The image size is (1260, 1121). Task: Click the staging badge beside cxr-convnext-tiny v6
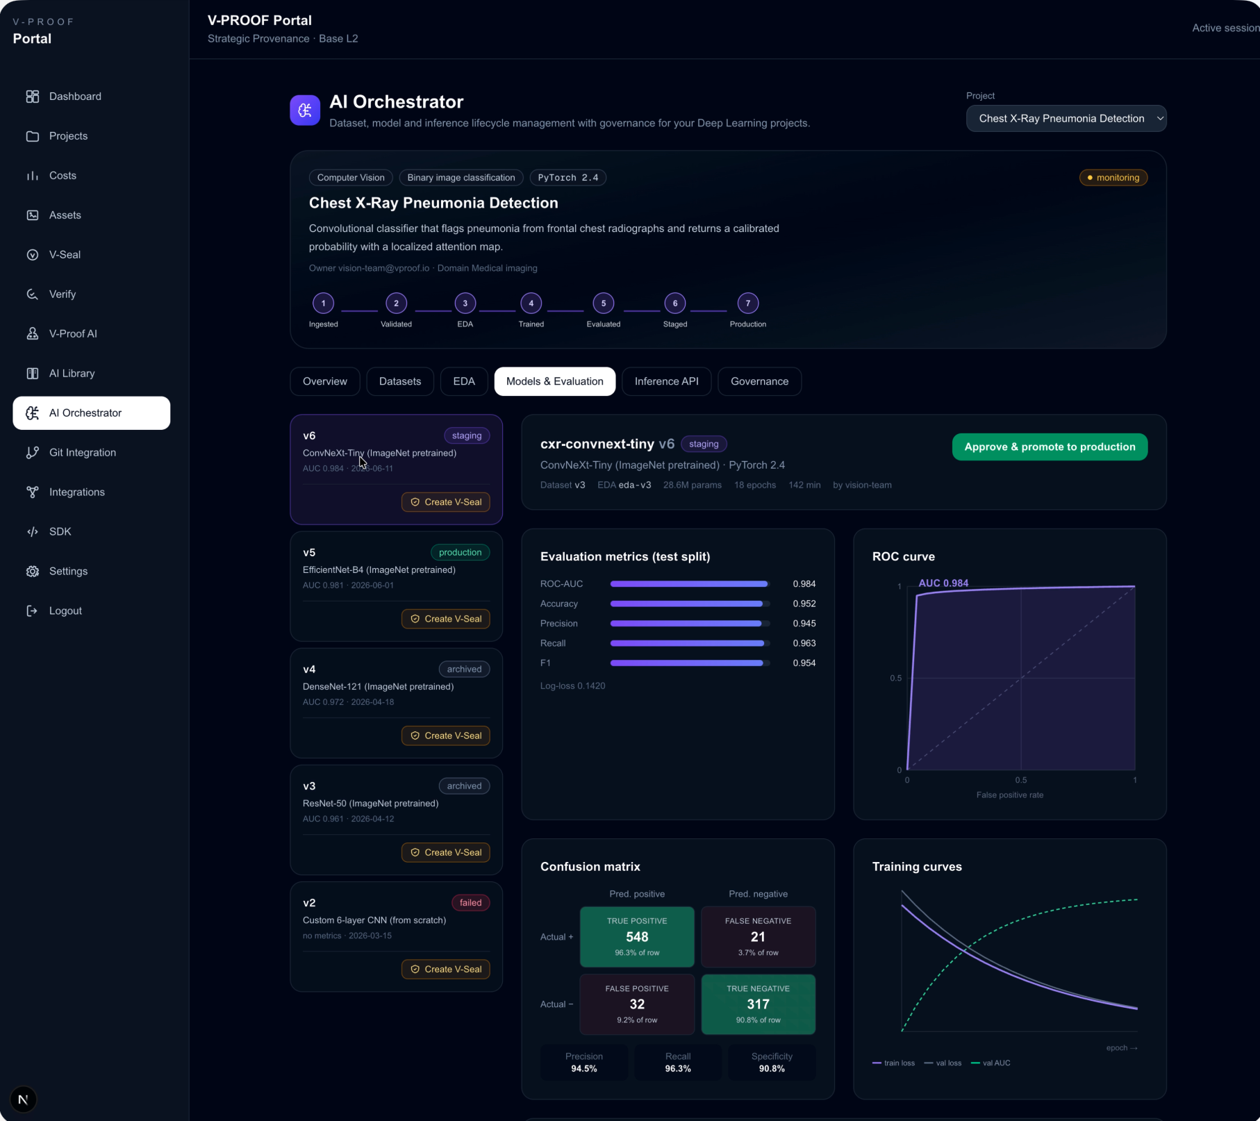click(704, 444)
